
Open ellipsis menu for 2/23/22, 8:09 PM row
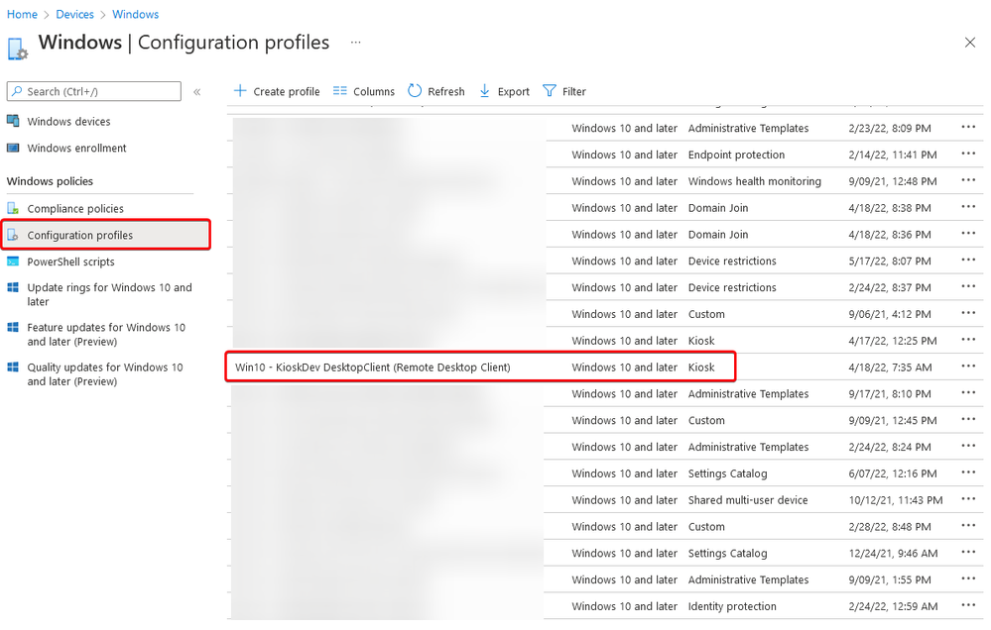click(x=968, y=127)
